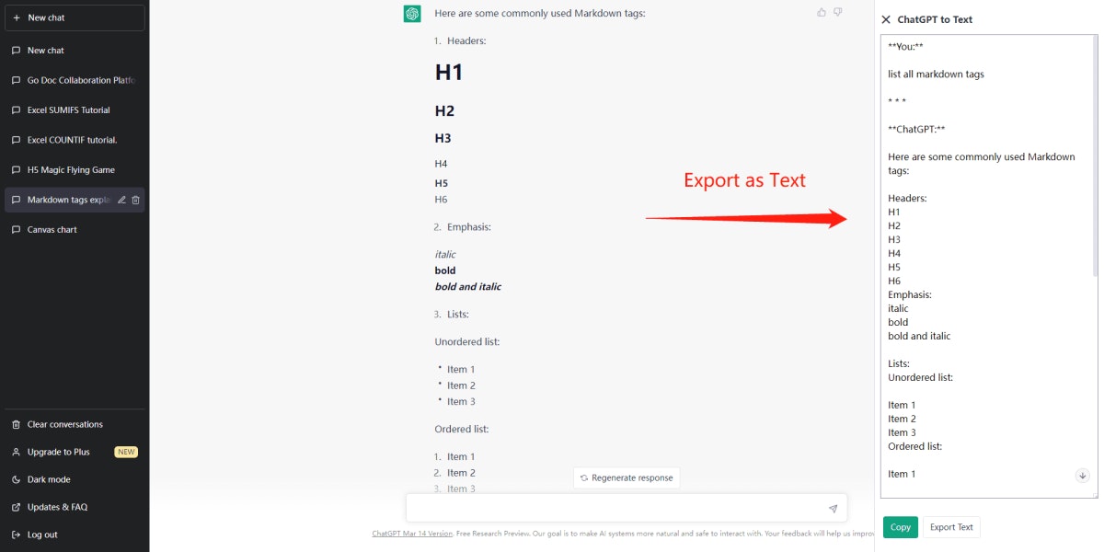Image resolution: width=1104 pixels, height=552 pixels.
Task: Open the H5 Magic Flying Game chat
Action: [75, 170]
